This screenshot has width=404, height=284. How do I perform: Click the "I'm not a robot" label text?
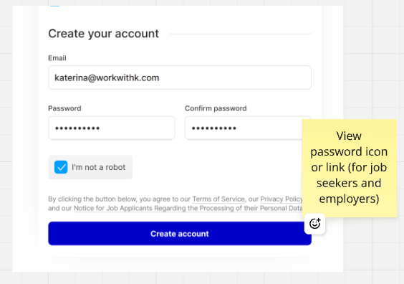[x=98, y=167]
